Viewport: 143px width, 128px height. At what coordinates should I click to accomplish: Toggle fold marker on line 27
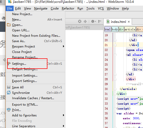[x=115, y=74]
